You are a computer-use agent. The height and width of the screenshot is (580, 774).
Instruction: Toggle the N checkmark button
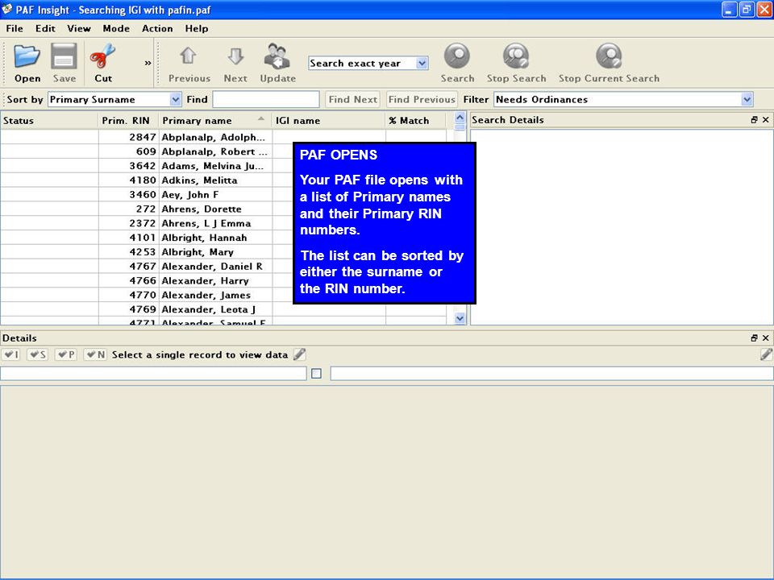[95, 354]
